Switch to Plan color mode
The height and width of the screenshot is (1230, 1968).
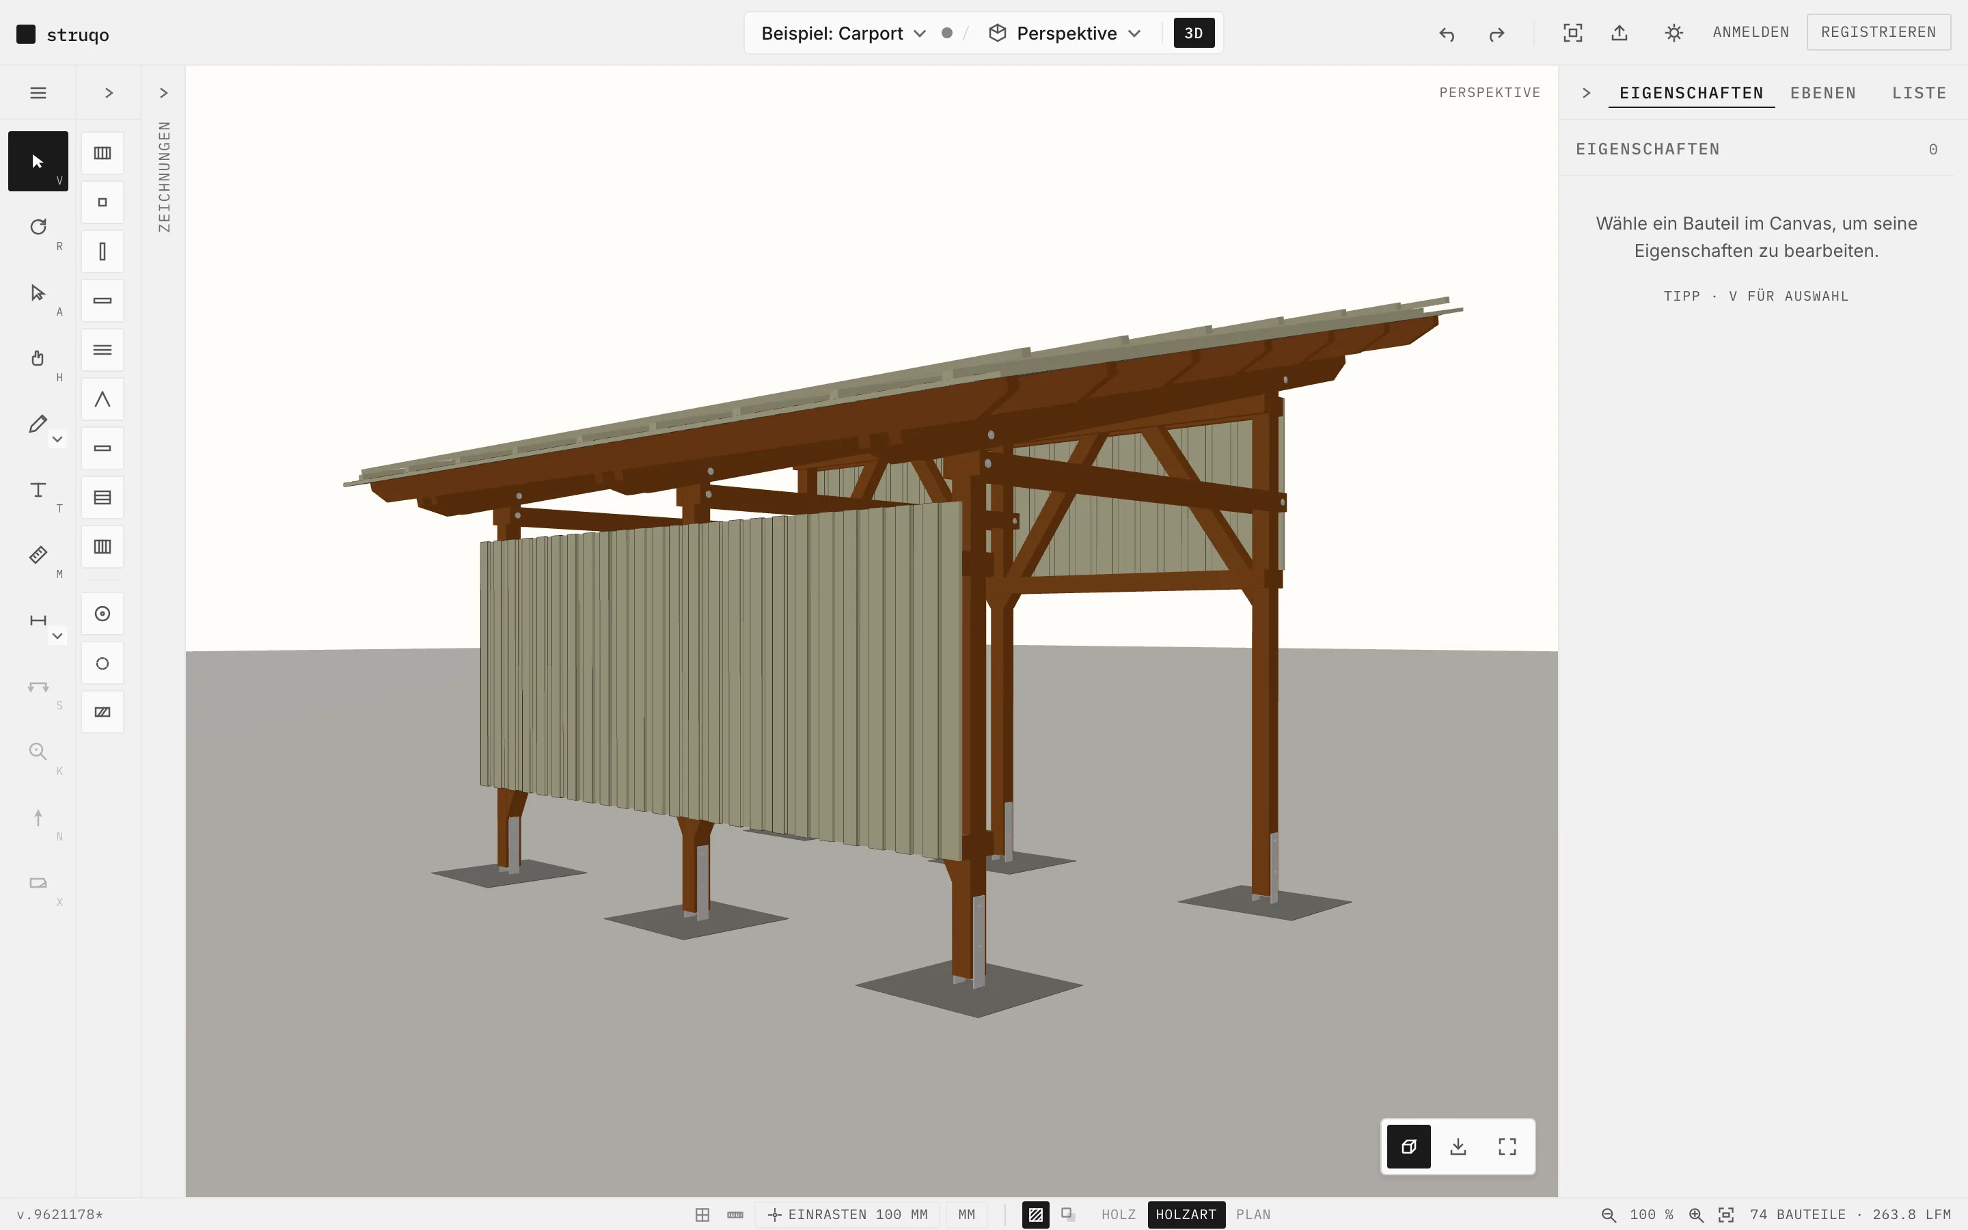(1253, 1214)
